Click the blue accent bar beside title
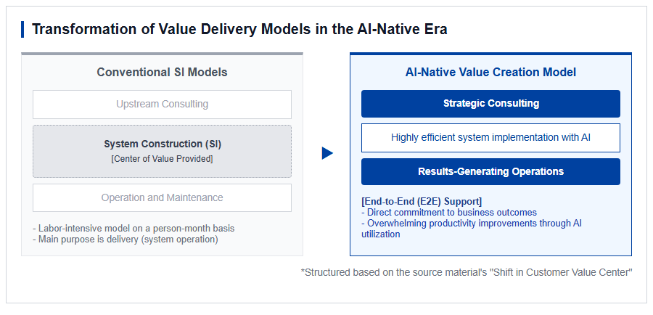 click(x=22, y=30)
